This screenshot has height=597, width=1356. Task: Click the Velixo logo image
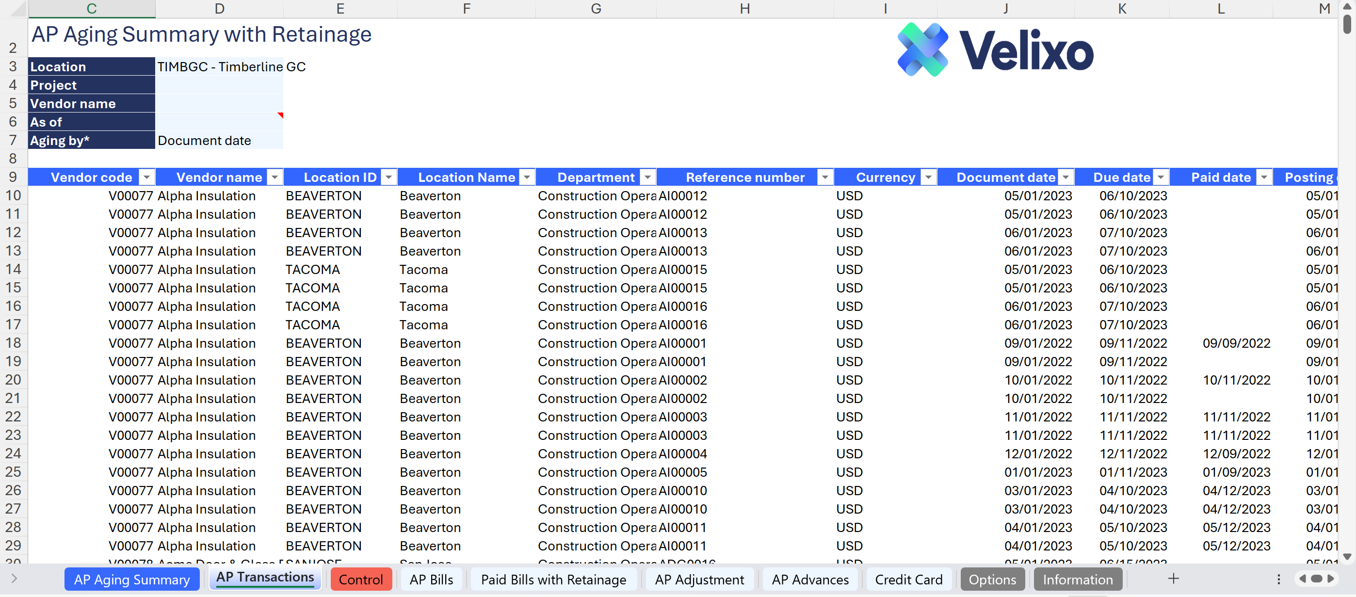(x=995, y=50)
